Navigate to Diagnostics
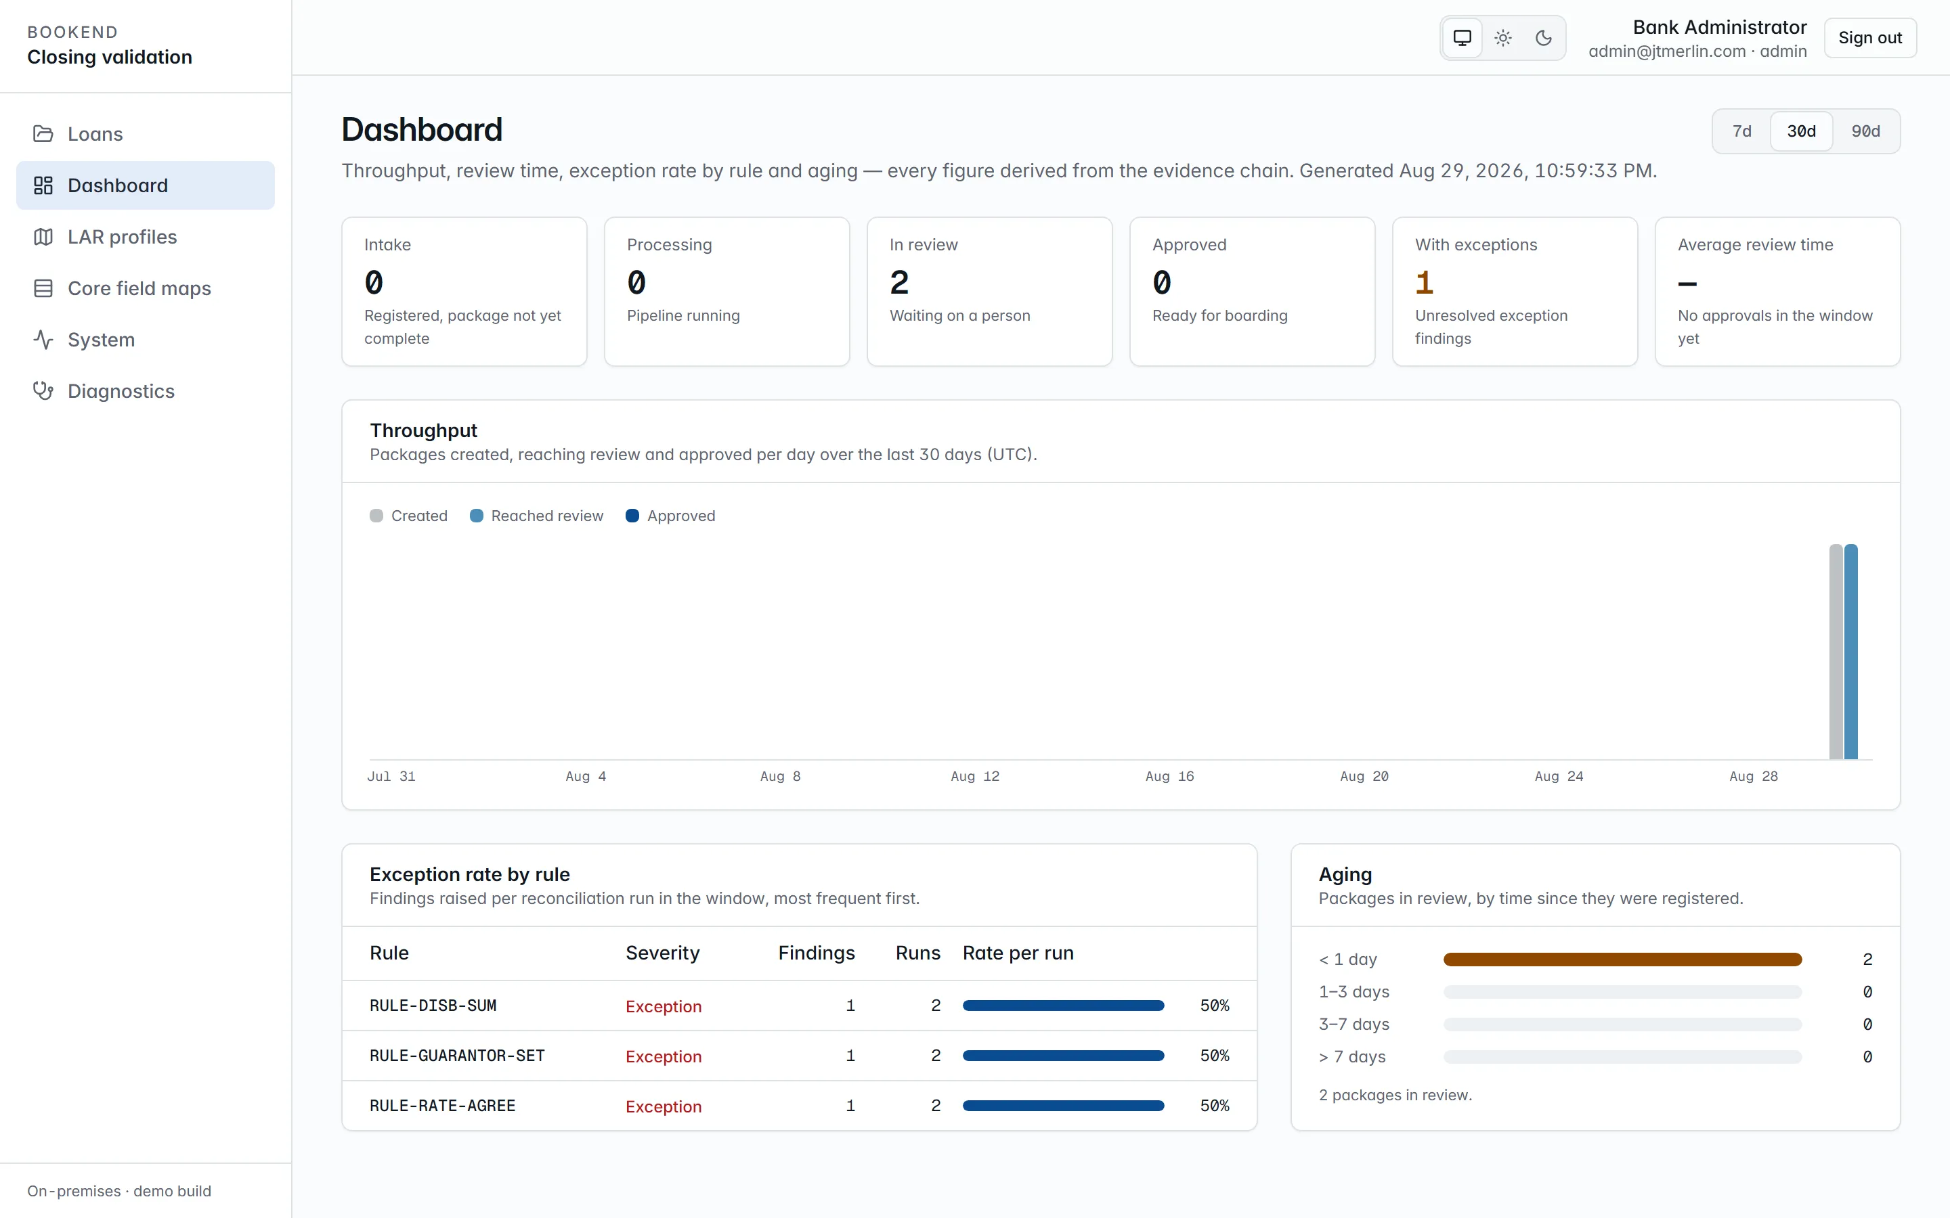1950x1218 pixels. (145, 390)
